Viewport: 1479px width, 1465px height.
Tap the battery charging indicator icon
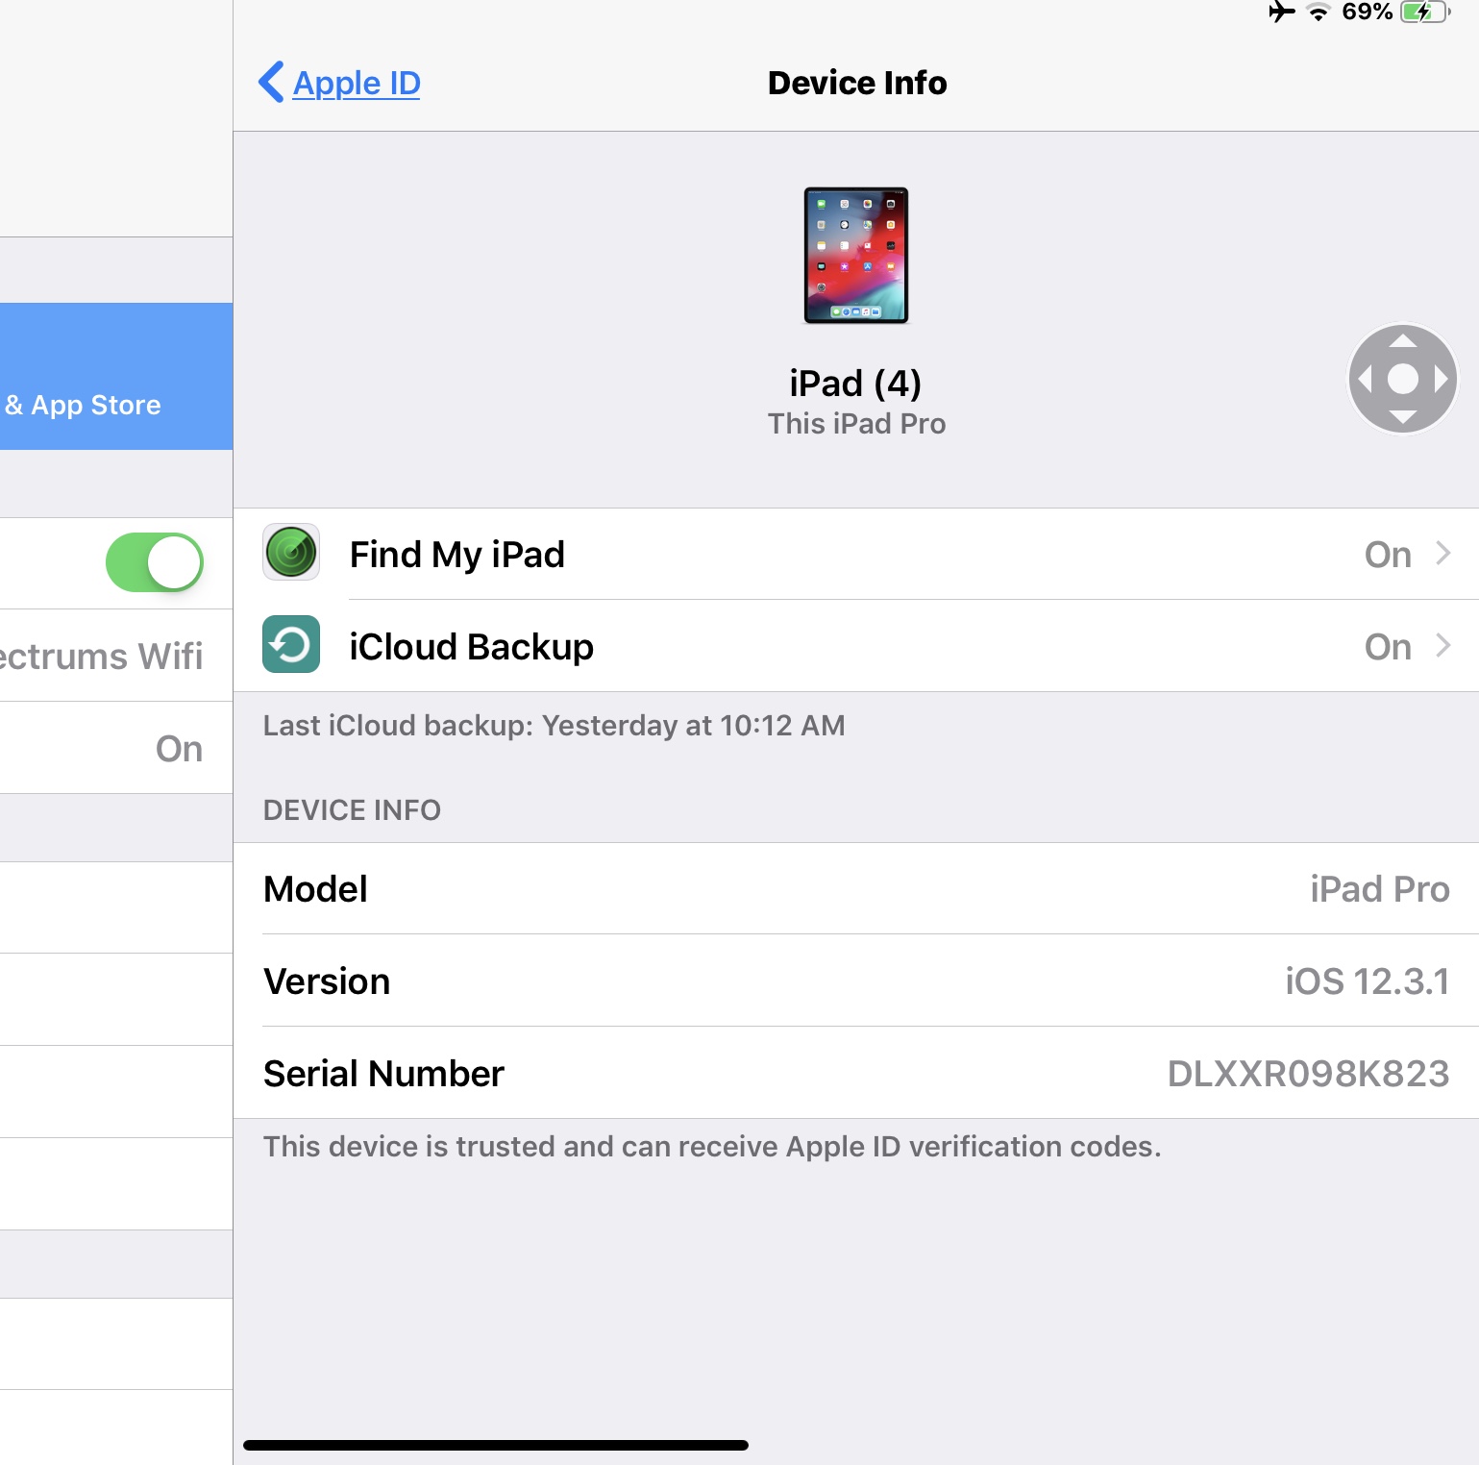point(1425,12)
